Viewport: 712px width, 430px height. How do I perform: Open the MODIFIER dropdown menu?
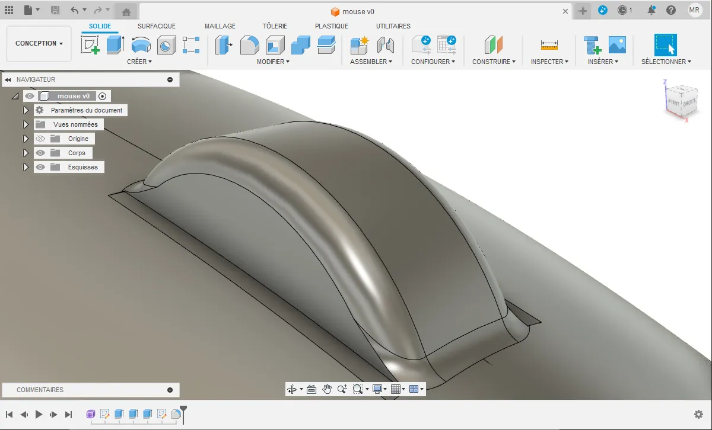(273, 62)
